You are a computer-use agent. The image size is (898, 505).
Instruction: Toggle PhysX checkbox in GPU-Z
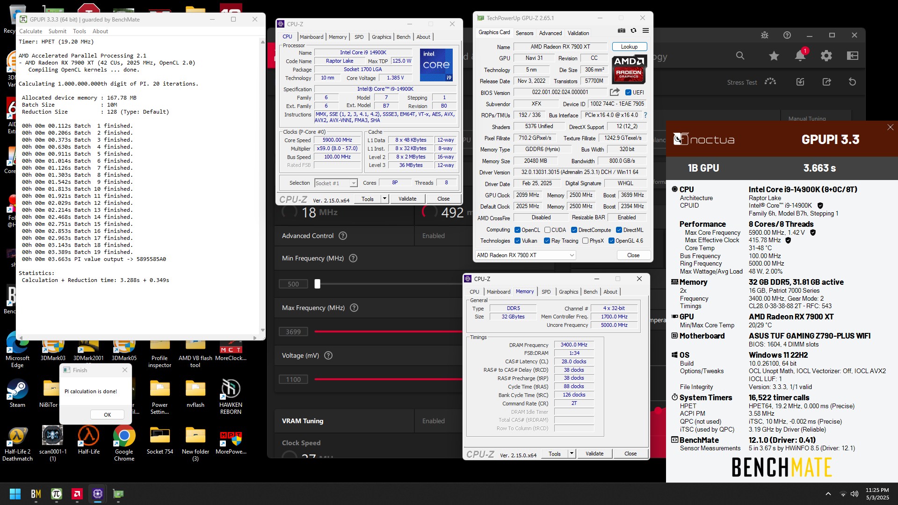(585, 241)
